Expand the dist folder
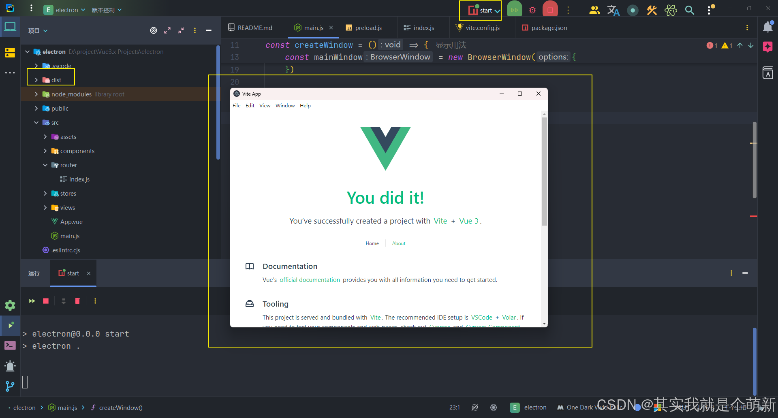 [36, 80]
